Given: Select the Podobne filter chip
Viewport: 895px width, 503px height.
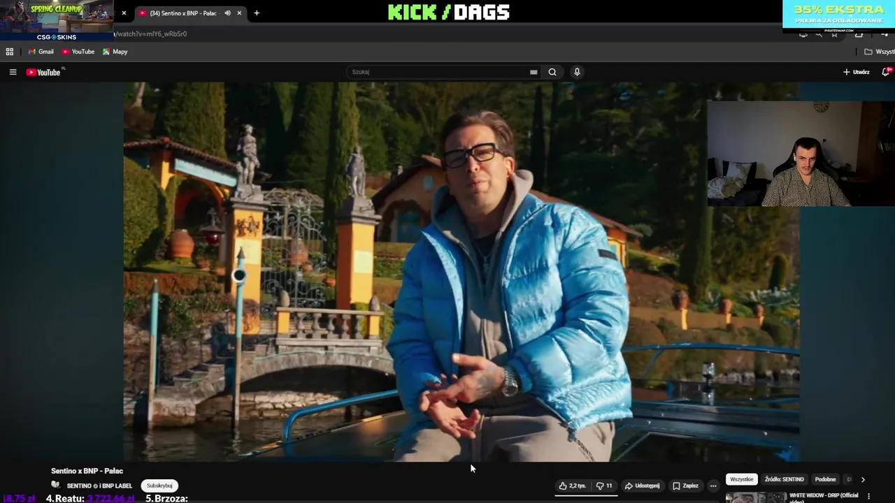Looking at the screenshot, I should (825, 479).
